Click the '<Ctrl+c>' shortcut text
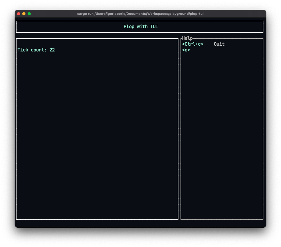281x247 pixels. point(193,44)
